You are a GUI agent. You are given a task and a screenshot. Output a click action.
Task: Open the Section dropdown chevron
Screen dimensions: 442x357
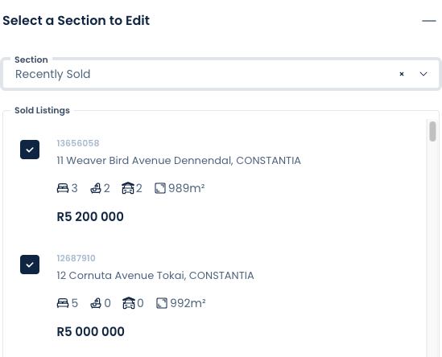click(423, 74)
